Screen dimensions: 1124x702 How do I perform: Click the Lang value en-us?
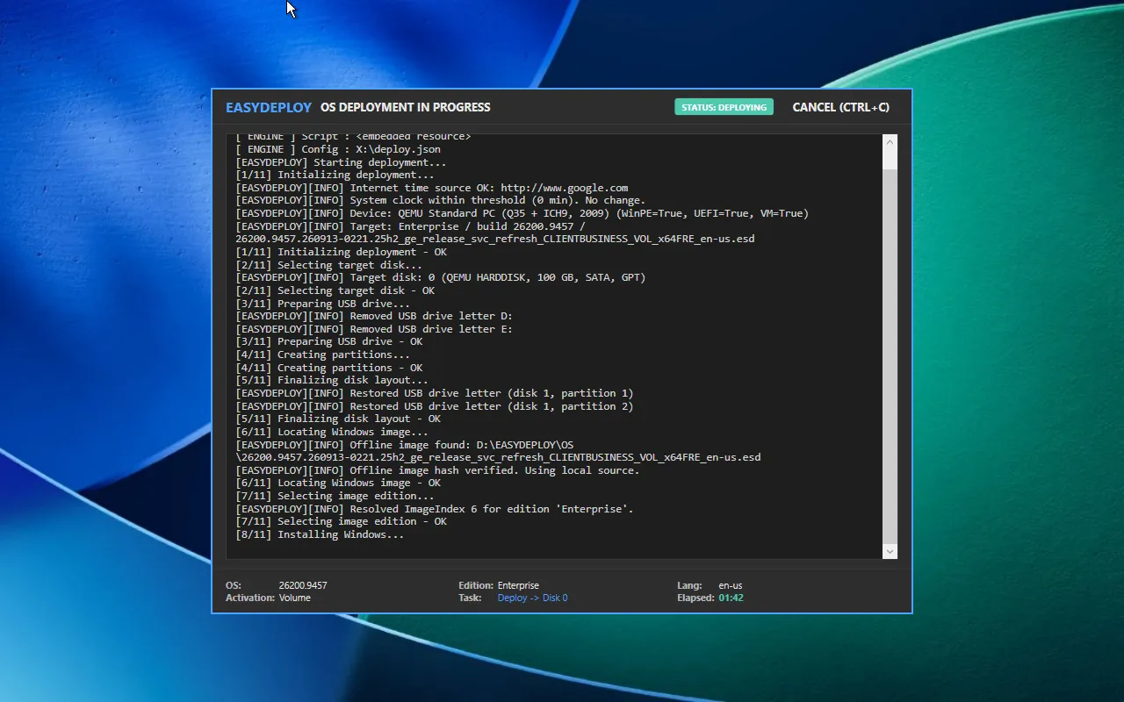(x=731, y=585)
